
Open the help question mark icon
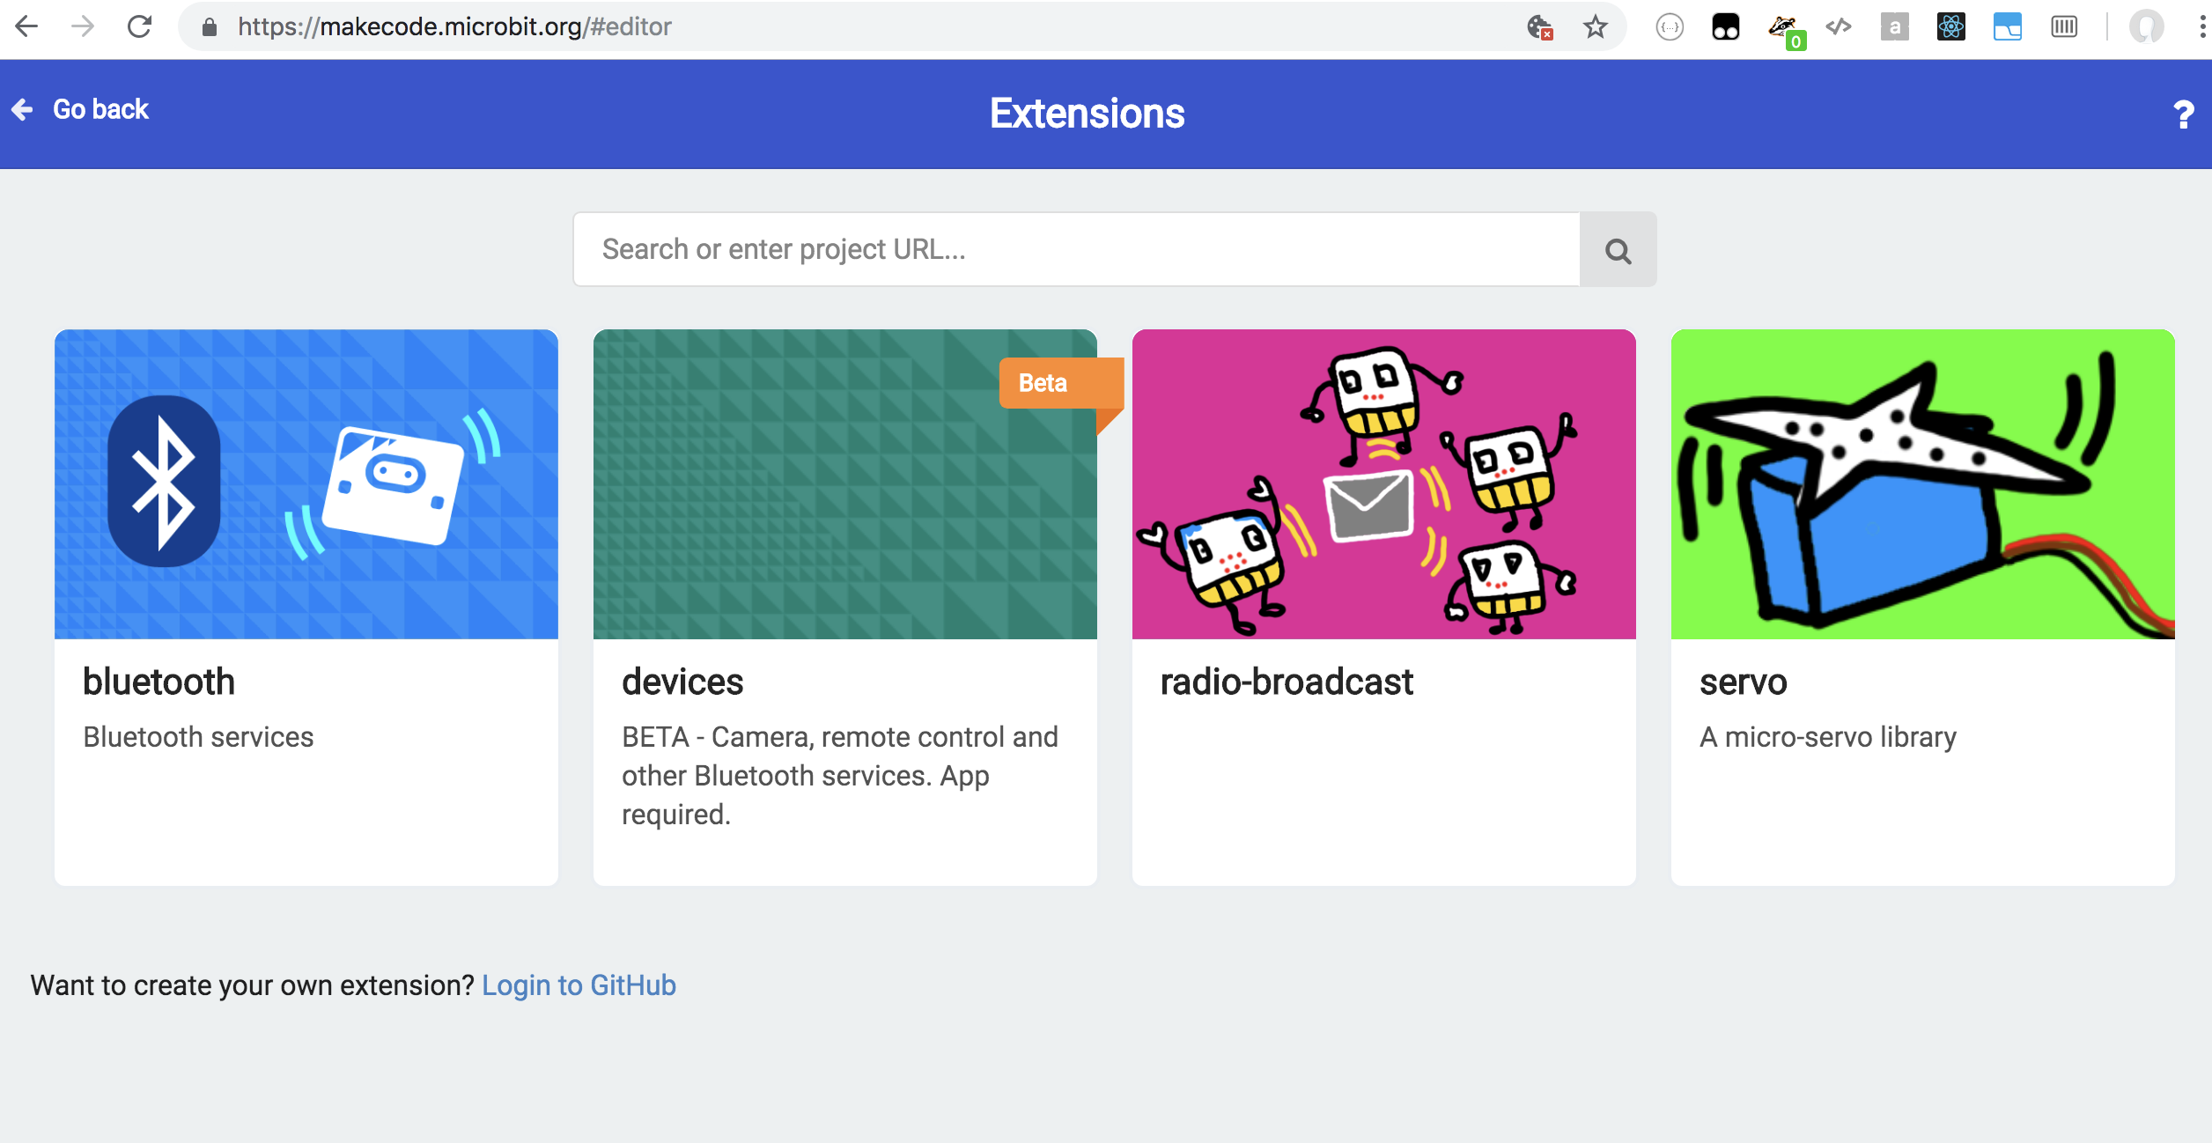click(x=2183, y=114)
